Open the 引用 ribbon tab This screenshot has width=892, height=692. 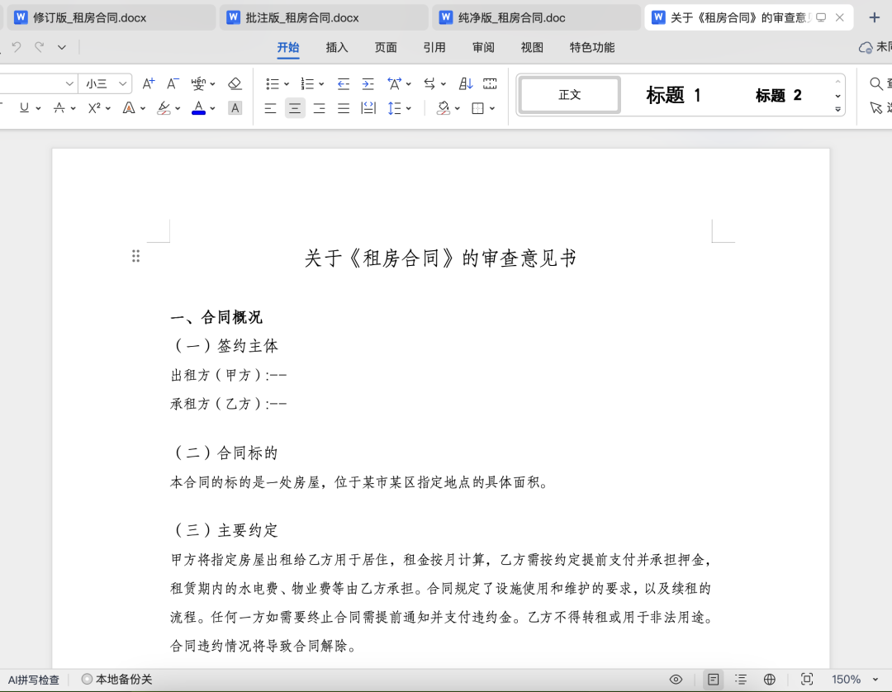(434, 48)
